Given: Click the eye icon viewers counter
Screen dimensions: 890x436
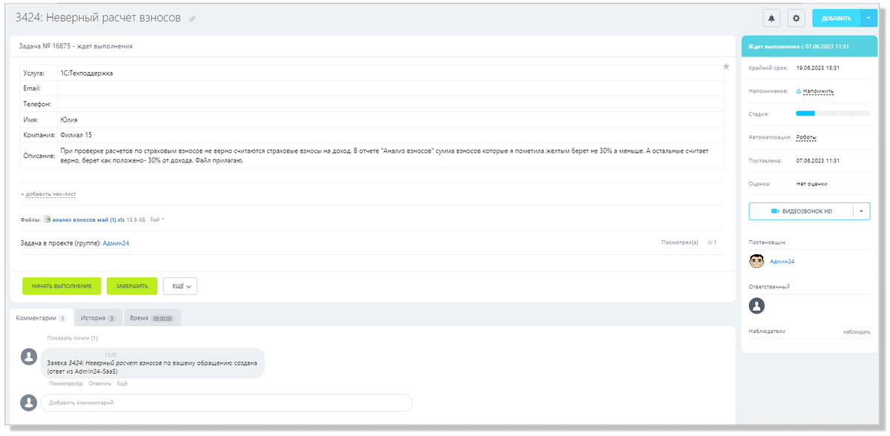Looking at the screenshot, I should (x=711, y=242).
